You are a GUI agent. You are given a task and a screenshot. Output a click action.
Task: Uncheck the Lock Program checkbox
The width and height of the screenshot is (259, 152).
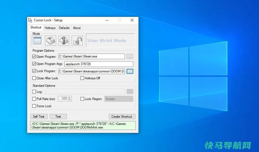coord(34,71)
